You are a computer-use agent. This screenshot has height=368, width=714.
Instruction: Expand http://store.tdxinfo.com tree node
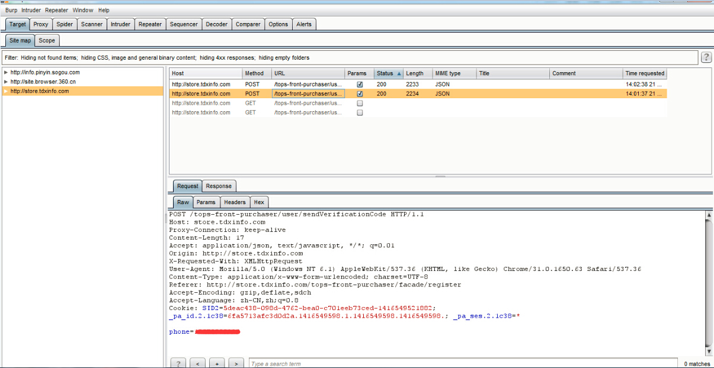[6, 91]
